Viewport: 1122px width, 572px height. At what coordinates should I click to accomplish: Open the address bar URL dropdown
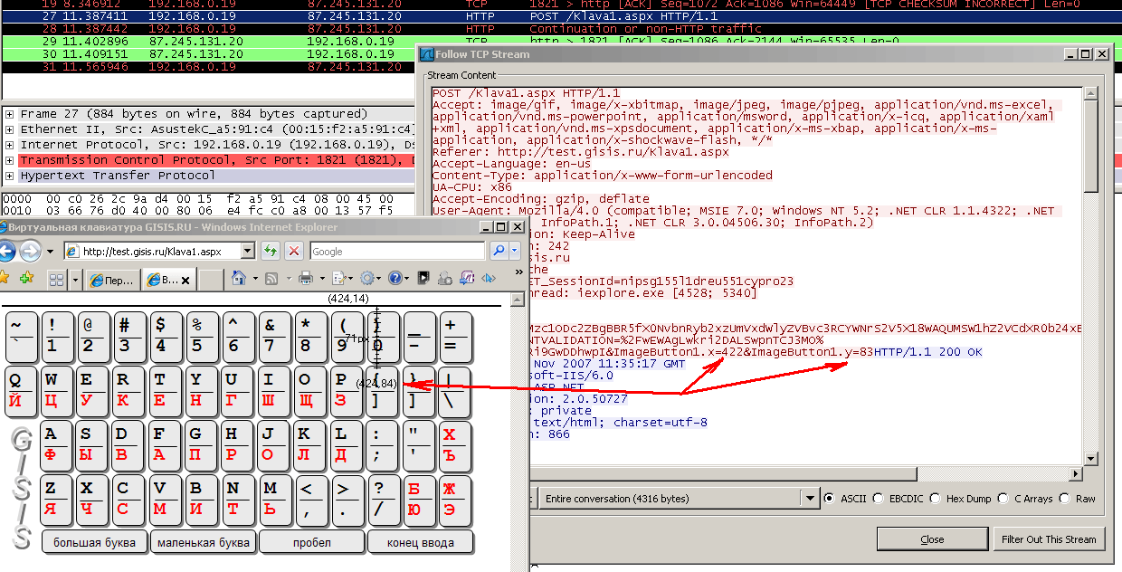pos(247,252)
